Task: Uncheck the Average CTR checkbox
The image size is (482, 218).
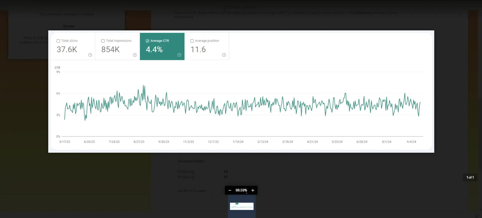Action: pyautogui.click(x=148, y=41)
